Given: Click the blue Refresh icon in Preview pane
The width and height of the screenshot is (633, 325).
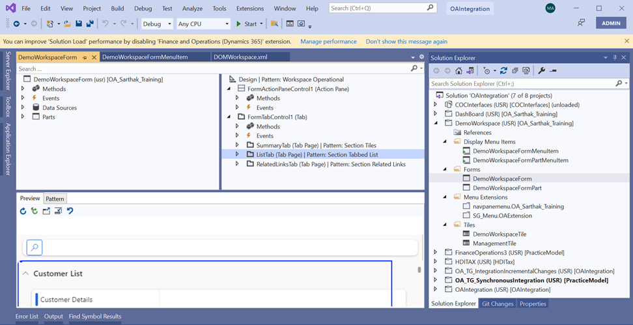Looking at the screenshot, I should pyautogui.click(x=23, y=211).
